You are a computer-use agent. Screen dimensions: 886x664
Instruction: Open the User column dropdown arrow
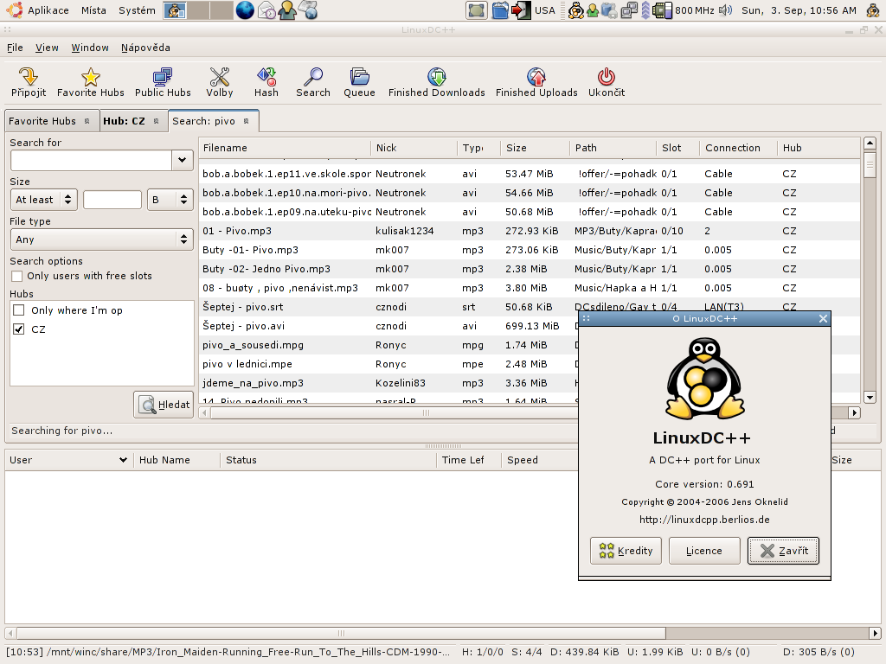pyautogui.click(x=123, y=460)
